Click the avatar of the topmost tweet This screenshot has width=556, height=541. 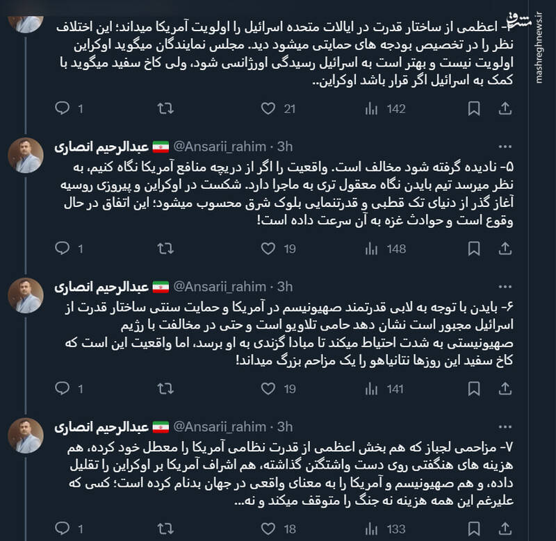[x=26, y=17]
